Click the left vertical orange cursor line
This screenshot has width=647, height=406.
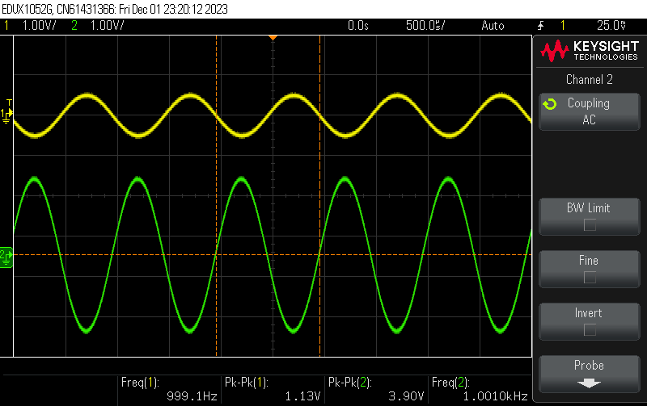216,196
